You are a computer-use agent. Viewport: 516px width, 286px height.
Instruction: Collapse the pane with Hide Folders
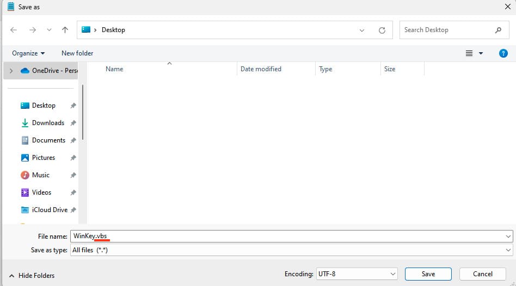pyautogui.click(x=32, y=276)
